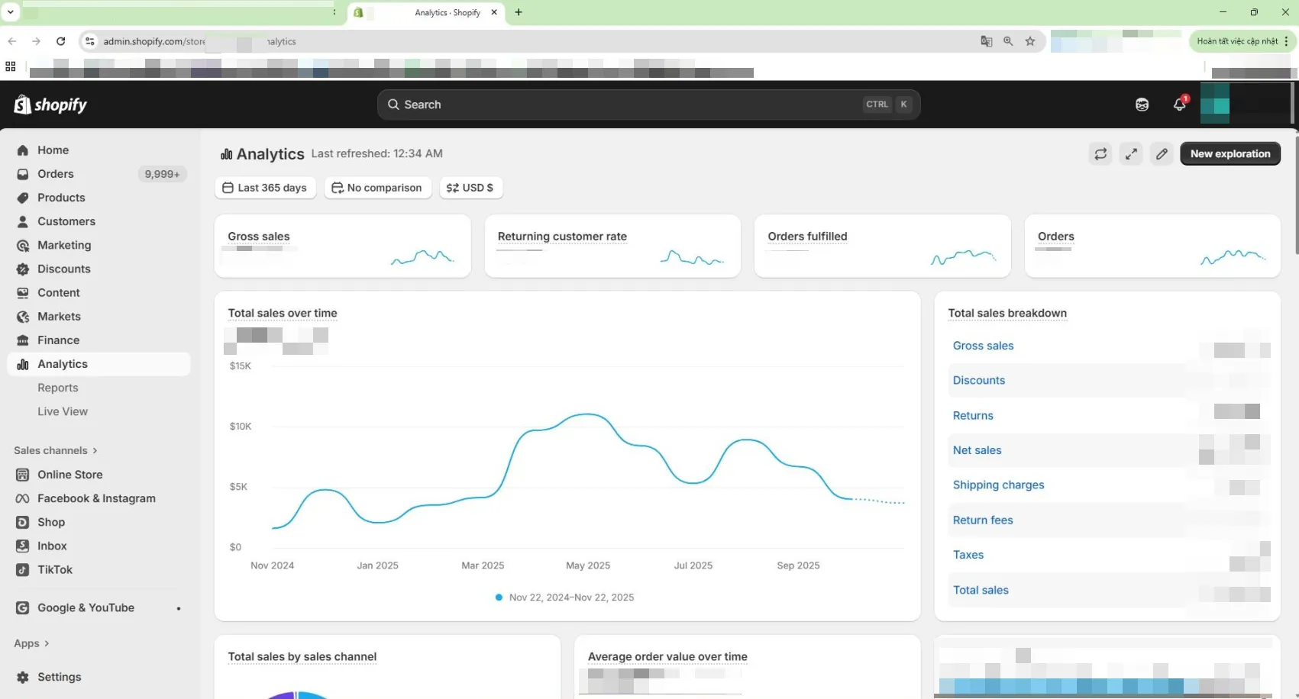Viewport: 1299px width, 699px height.
Task: Open the notifications bell
Action: click(x=1179, y=105)
